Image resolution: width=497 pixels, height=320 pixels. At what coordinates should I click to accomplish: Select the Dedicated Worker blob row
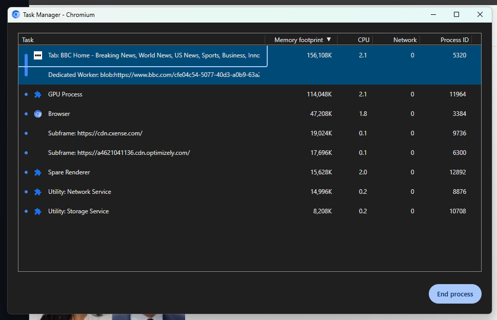point(153,75)
